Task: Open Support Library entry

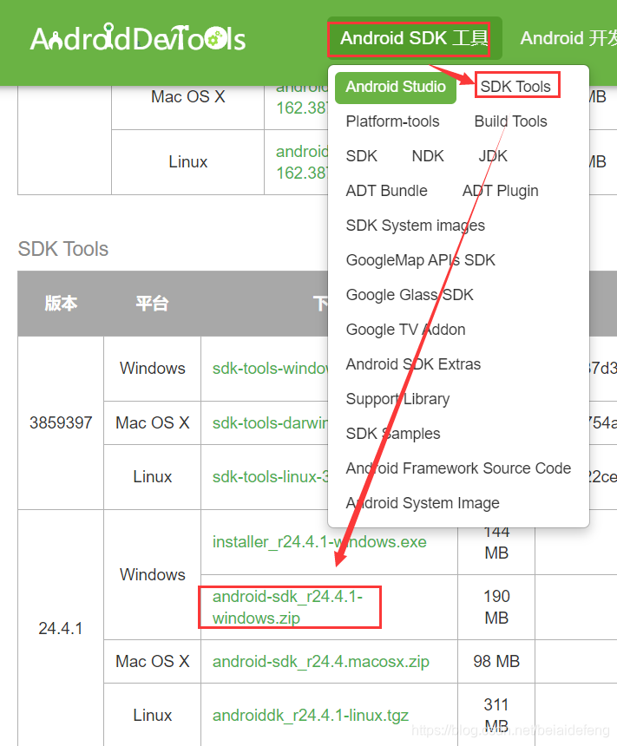Action: coord(397,399)
